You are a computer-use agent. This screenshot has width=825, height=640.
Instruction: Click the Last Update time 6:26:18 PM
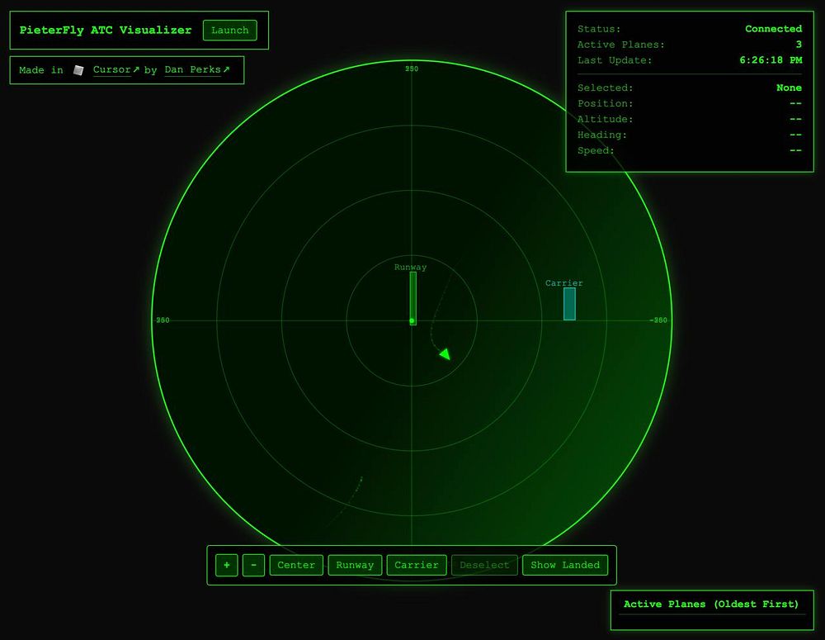[771, 60]
